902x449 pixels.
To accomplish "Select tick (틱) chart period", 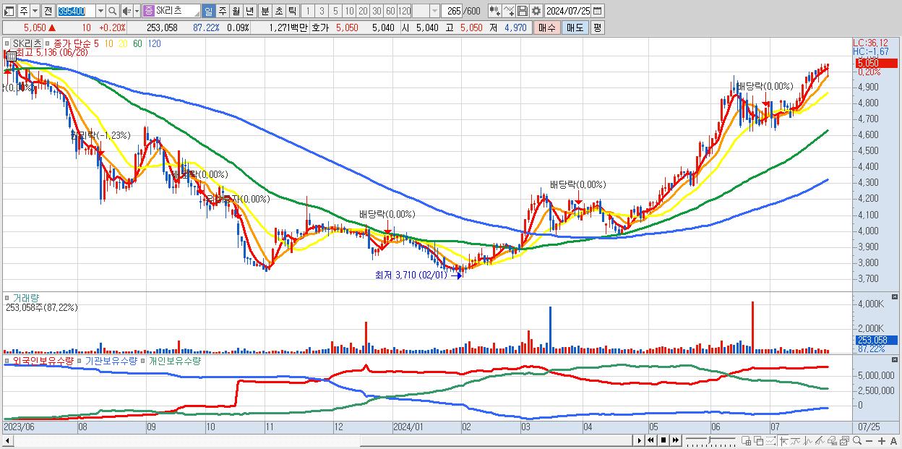I will click(292, 12).
